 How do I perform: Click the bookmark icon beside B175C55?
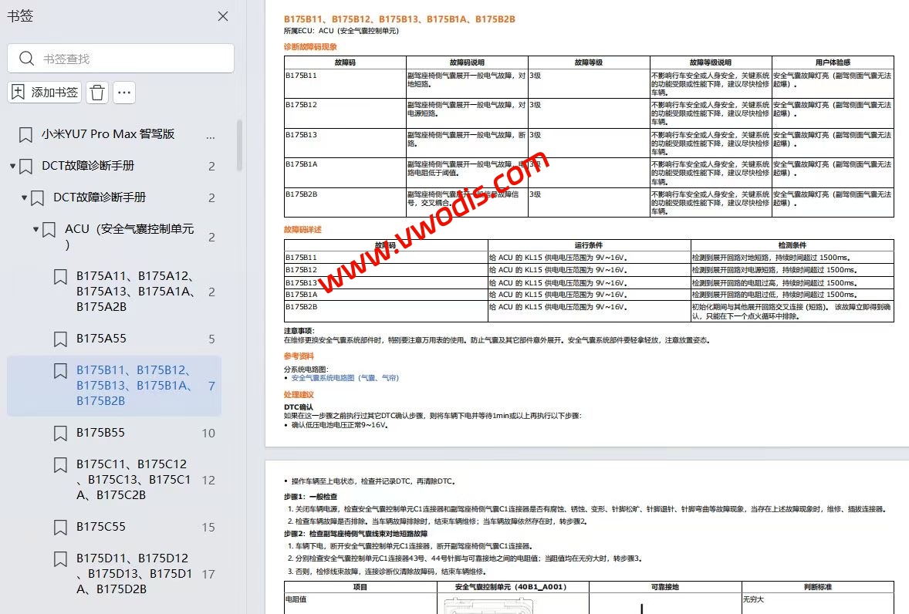point(60,527)
